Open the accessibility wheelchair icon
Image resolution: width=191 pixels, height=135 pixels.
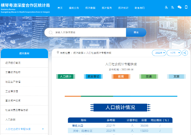tap(166, 7)
